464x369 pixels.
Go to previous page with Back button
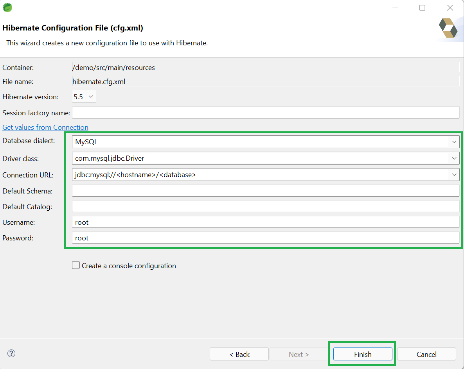239,354
